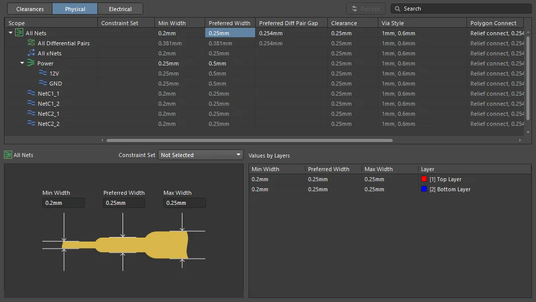Click the scroll down arrow of the table
The image size is (536, 302).
coord(528,132)
